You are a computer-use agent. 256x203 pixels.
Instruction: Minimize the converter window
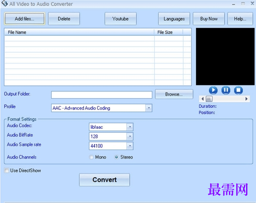234,4
